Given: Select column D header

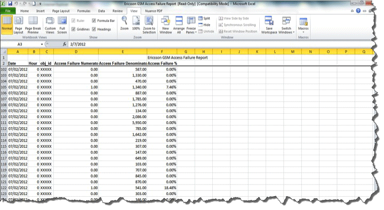Looking at the screenshot, I should (x=76, y=52).
